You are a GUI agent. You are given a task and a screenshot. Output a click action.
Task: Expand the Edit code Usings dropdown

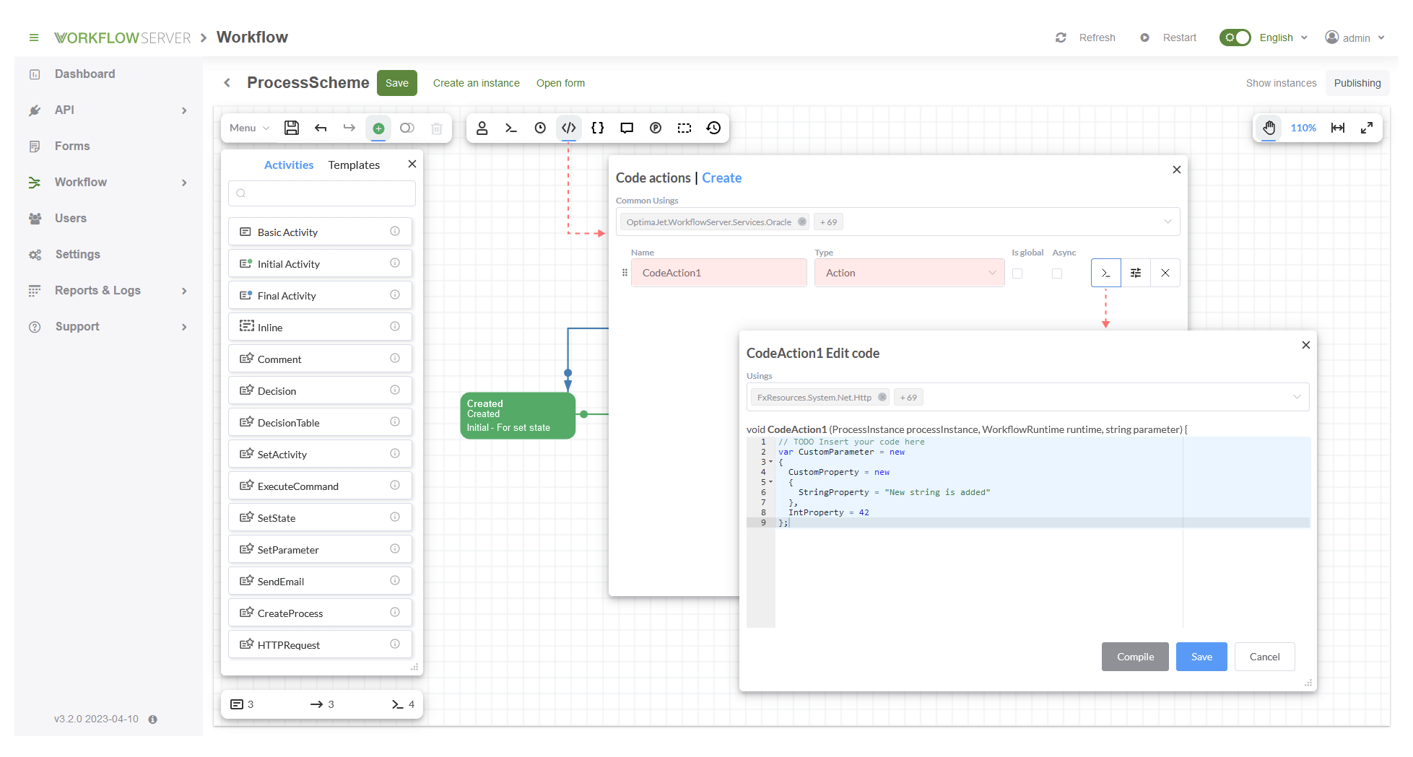1297,397
